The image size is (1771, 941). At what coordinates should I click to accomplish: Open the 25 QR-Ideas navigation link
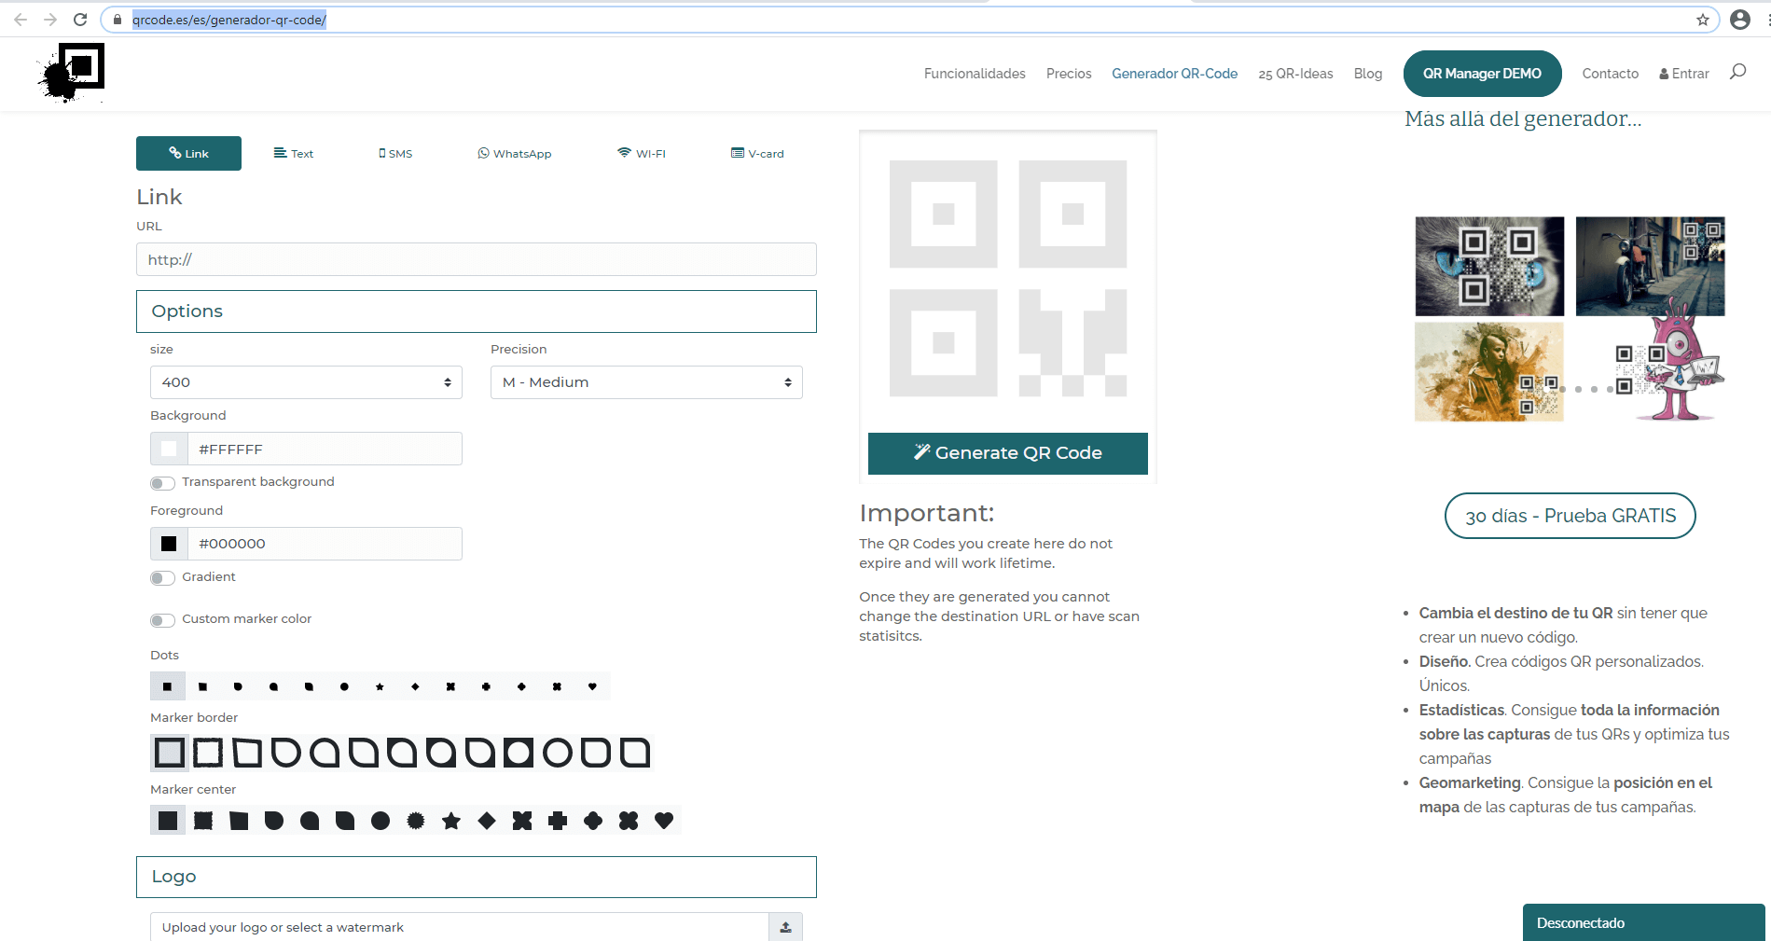(1295, 74)
